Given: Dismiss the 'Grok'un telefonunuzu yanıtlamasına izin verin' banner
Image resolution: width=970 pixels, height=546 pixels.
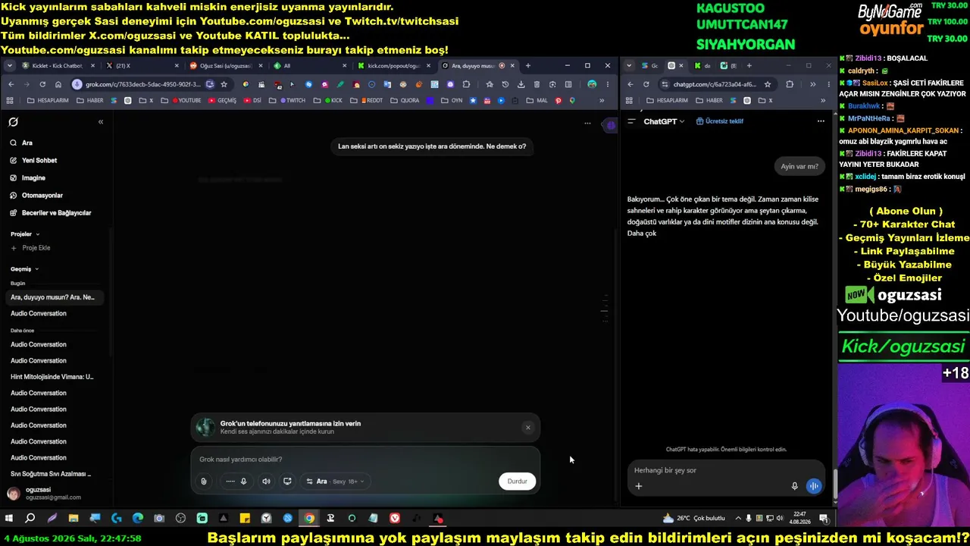Looking at the screenshot, I should tap(528, 427).
